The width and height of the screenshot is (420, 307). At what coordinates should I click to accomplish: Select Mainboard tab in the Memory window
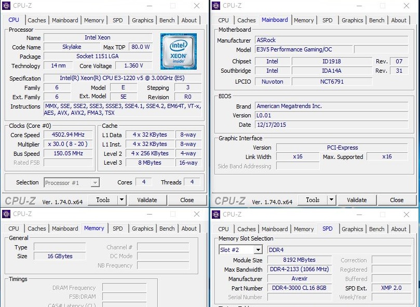(x=65, y=229)
